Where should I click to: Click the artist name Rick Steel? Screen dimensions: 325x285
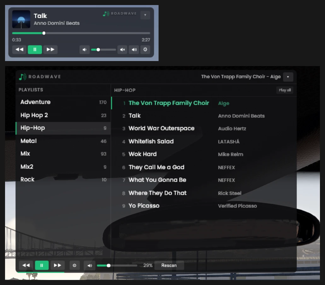(230, 193)
